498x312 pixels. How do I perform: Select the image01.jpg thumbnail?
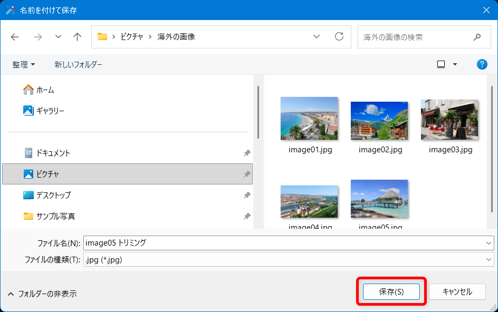click(309, 119)
